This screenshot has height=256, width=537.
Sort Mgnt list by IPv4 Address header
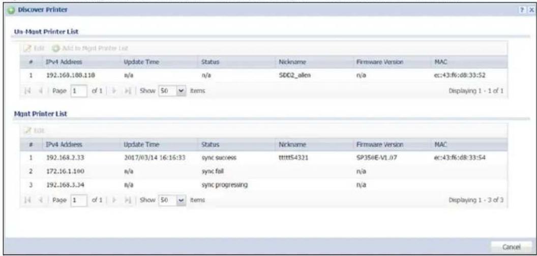pyautogui.click(x=80, y=145)
